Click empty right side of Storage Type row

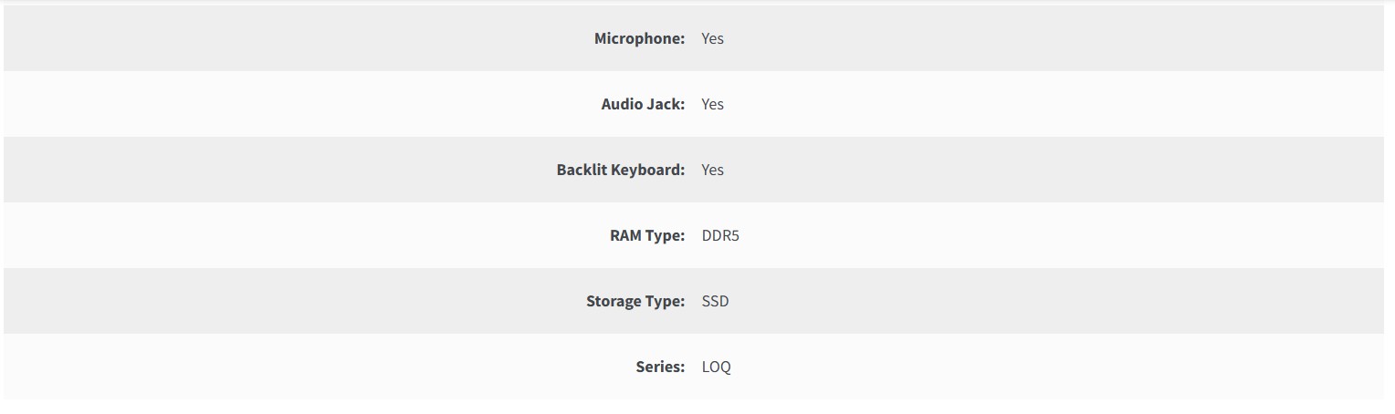[1096, 301]
